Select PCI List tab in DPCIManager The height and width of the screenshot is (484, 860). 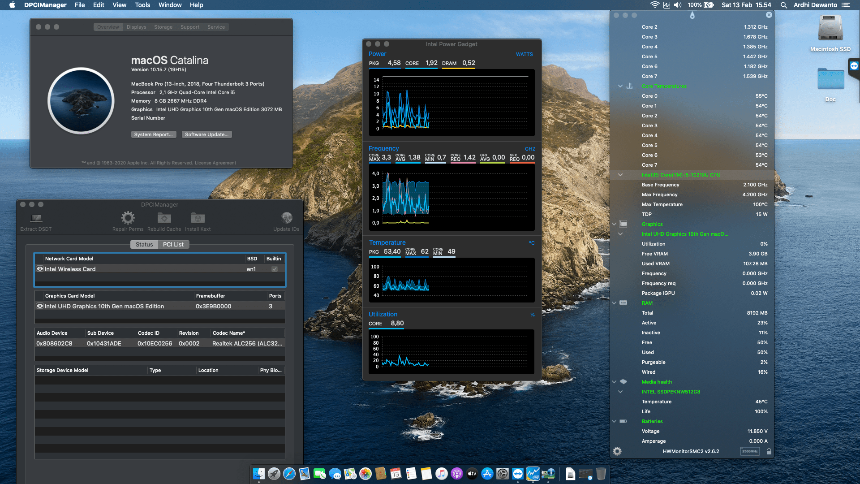(x=173, y=244)
